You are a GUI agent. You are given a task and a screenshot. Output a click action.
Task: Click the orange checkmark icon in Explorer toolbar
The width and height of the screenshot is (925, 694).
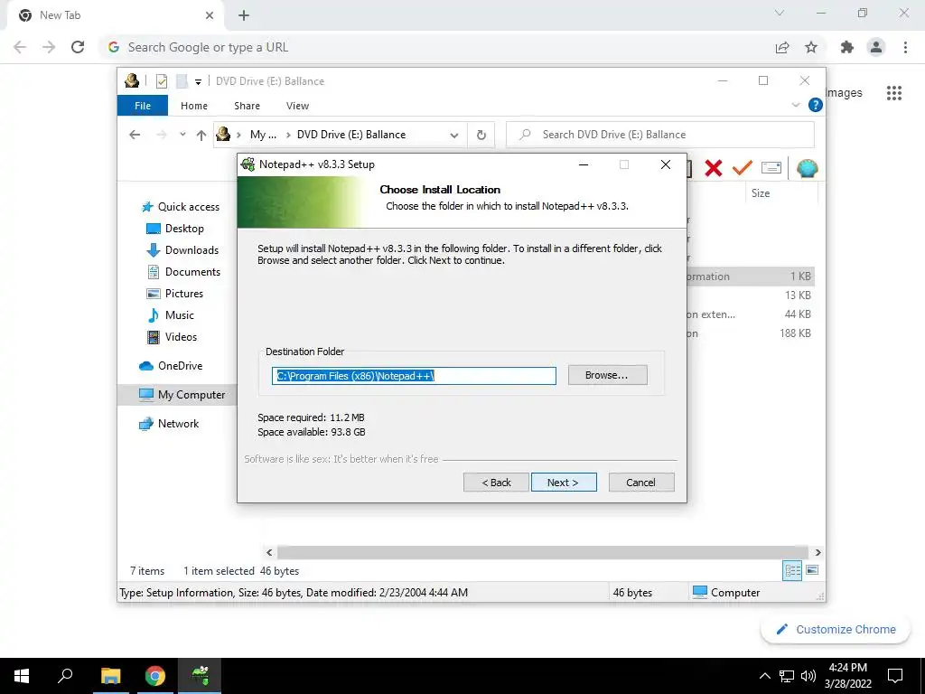click(743, 167)
